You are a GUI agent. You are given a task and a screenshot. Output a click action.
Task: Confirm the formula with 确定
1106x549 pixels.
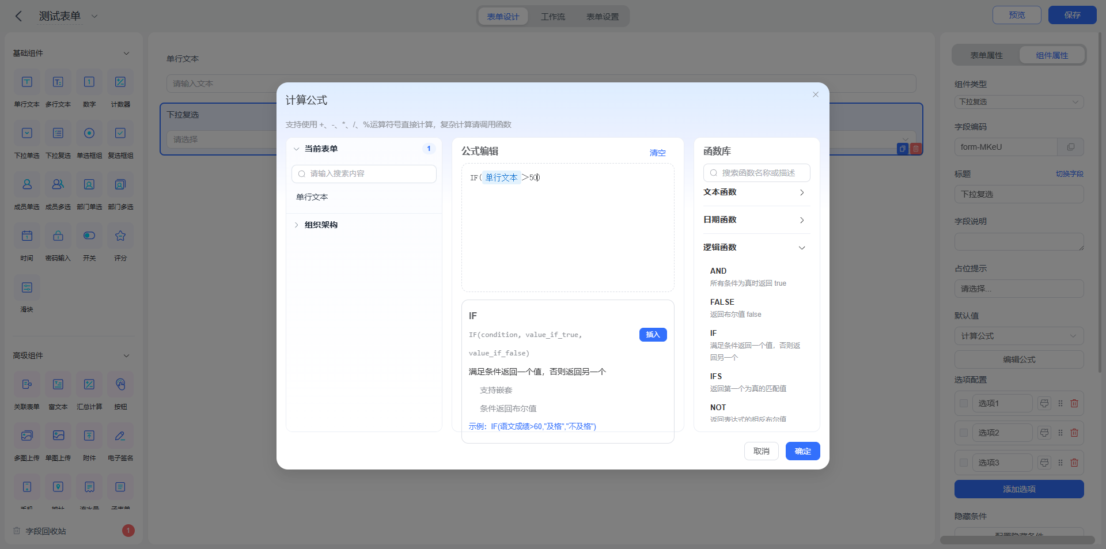[x=803, y=451]
